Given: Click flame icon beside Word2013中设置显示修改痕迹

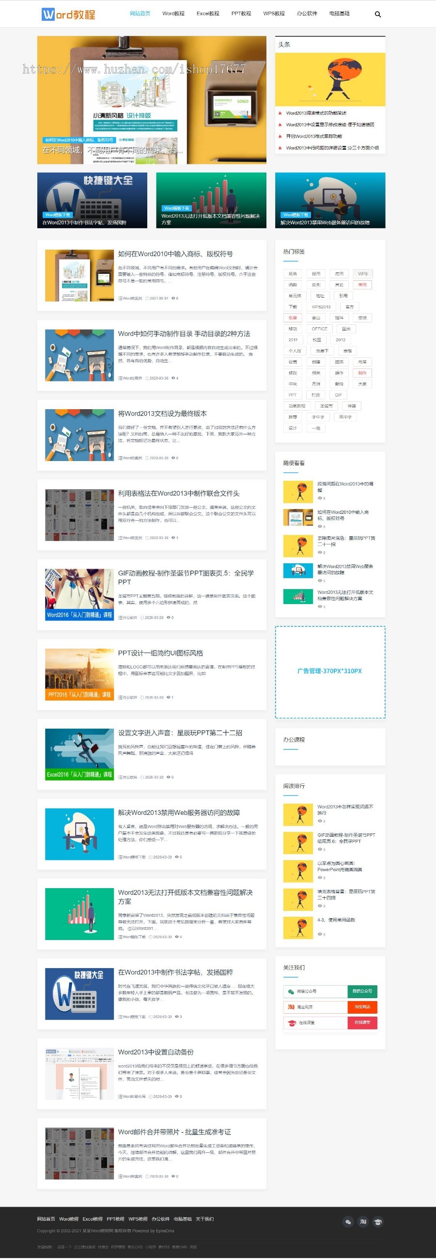Looking at the screenshot, I should [280, 125].
